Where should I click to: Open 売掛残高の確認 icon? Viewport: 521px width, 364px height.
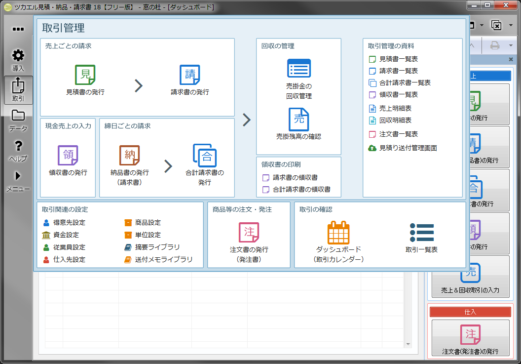point(298,120)
